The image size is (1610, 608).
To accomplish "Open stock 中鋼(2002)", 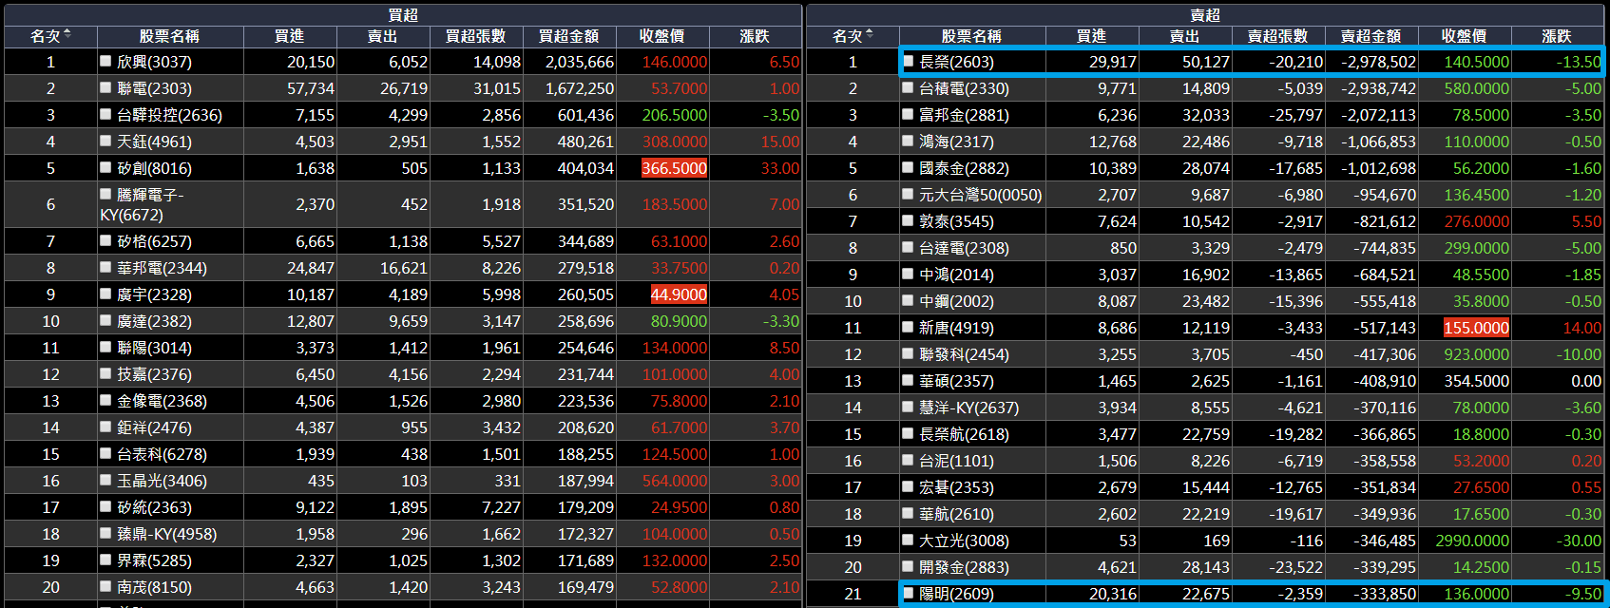I will point(956,300).
